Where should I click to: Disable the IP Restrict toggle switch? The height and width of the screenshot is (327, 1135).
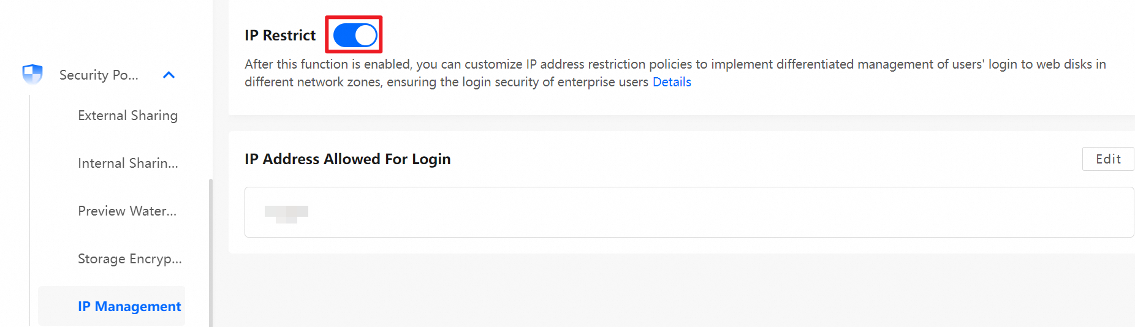pos(355,35)
